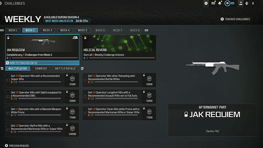
Task: Click XP token on SMG sights challenge
Action: pyautogui.click(x=72, y=95)
